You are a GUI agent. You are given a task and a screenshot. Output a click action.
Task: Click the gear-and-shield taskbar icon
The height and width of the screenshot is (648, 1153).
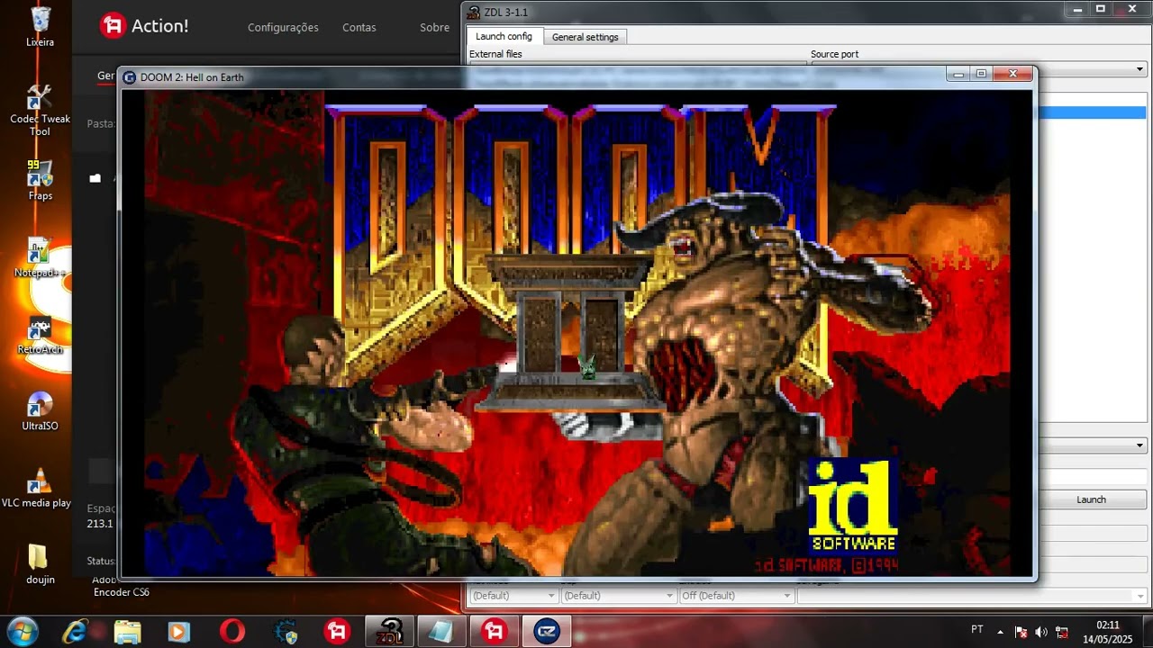285,631
